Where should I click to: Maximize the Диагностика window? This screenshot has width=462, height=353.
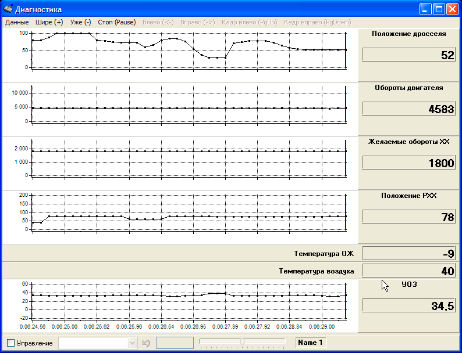439,9
